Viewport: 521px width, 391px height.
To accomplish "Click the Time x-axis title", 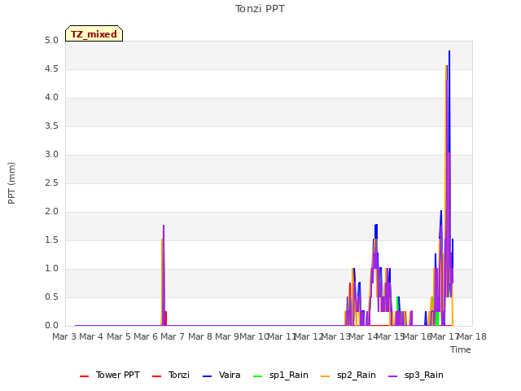I will coord(461,349).
